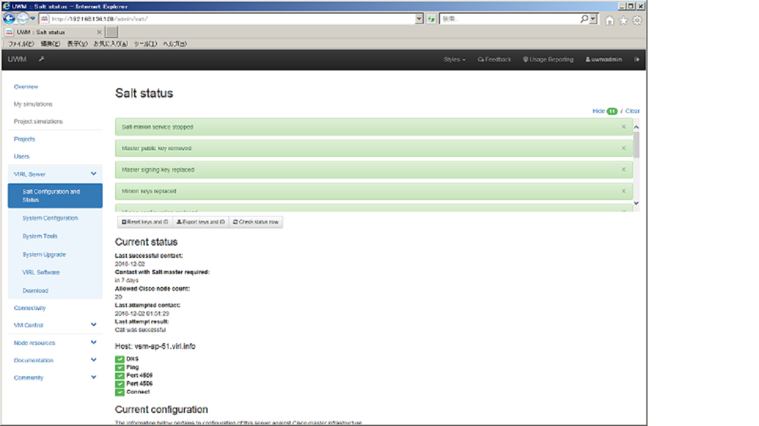Open the お気に入り(A) menu
759x426 pixels.
tap(110, 44)
